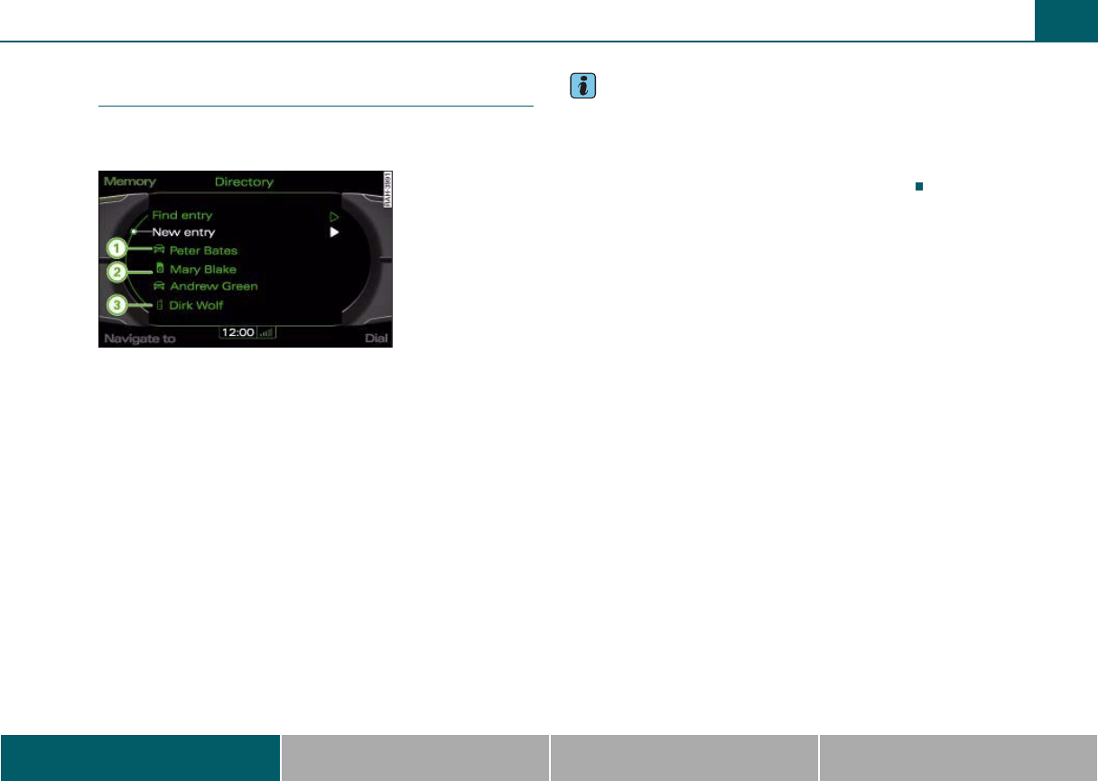Viewport: 1098px width, 781px height.
Task: Click the mobile phone icon beside Dirk Wolf
Action: 160,305
